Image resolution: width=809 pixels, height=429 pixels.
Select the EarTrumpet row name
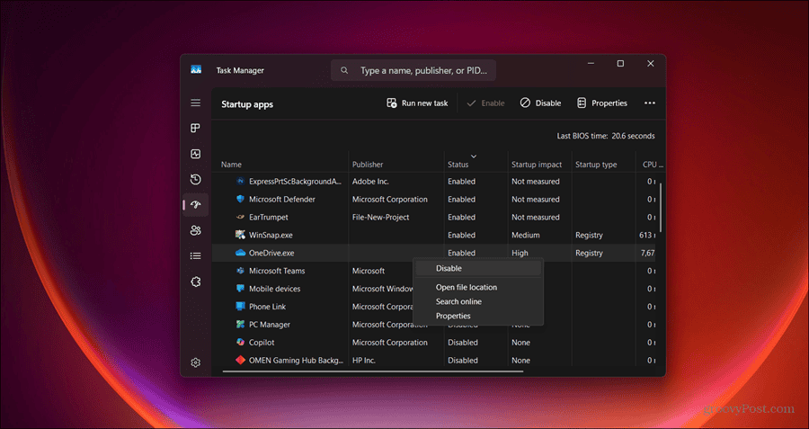pos(268,218)
